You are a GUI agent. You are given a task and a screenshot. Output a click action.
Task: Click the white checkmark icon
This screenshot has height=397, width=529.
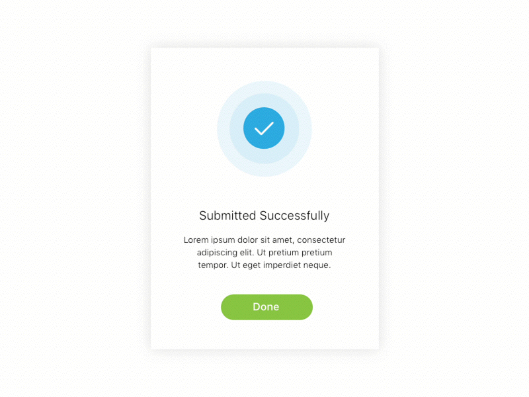(264, 128)
